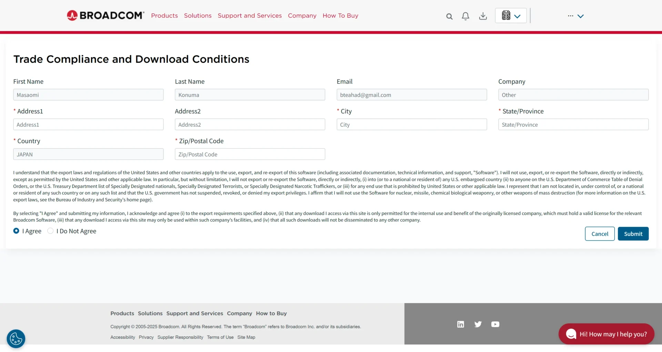662x352 pixels.
Task: Open the Terms of Use link
Action: (220, 337)
